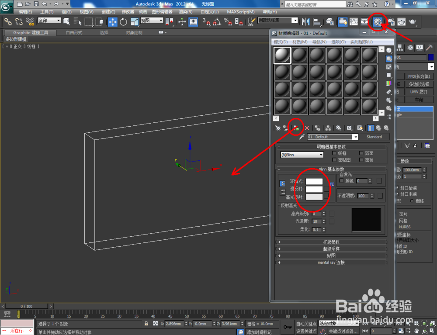Open 材质(M) menu in Material Editor
Viewport: 437px width, 335px height.
click(300, 42)
